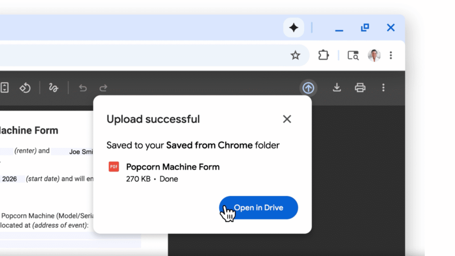Select the Popcorn Machine Form filename
This screenshot has width=455, height=256.
(x=173, y=167)
